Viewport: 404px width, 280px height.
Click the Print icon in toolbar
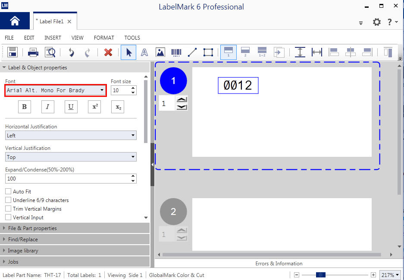(x=33, y=52)
